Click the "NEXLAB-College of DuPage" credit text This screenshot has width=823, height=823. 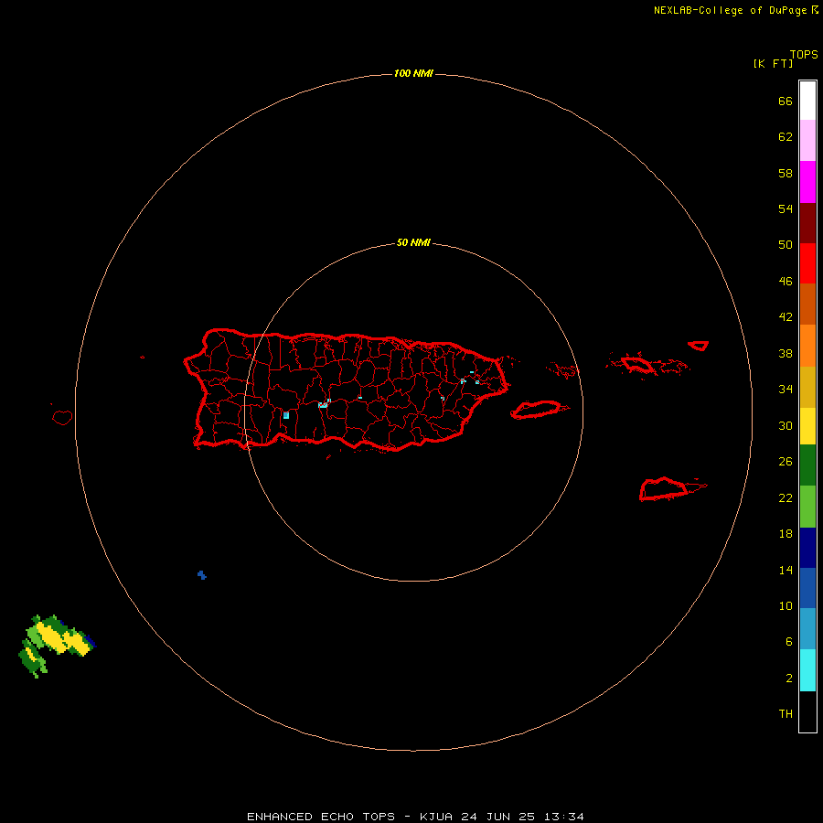(732, 10)
